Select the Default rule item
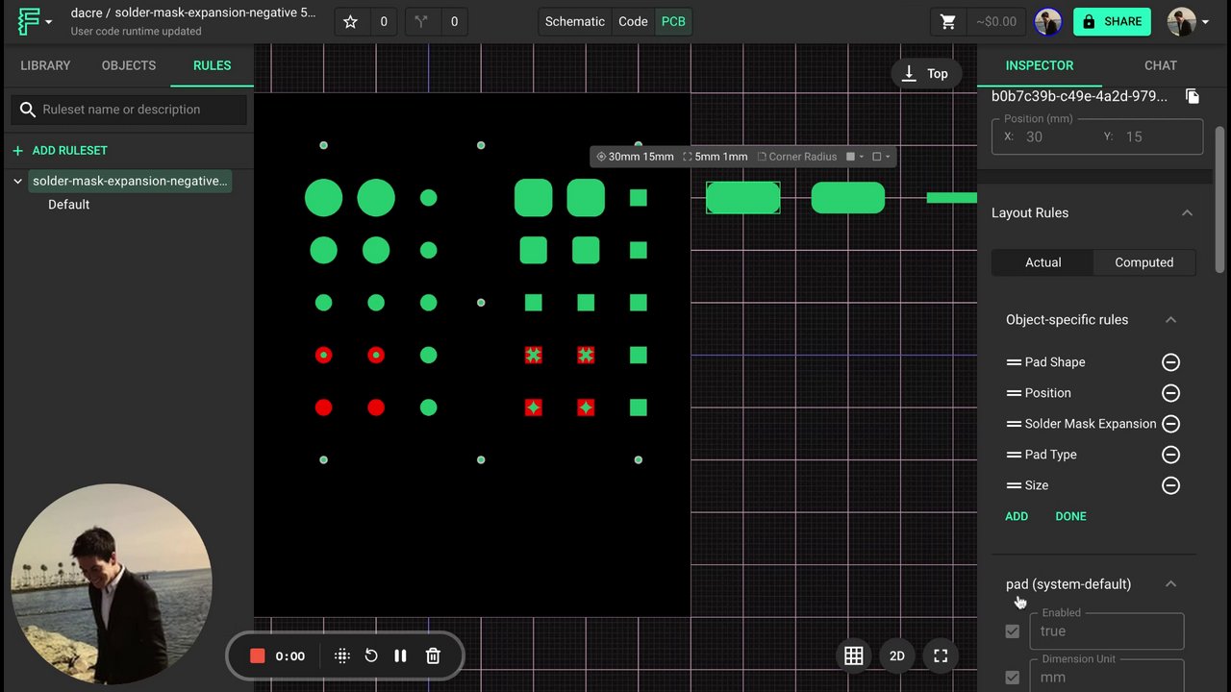 69,205
